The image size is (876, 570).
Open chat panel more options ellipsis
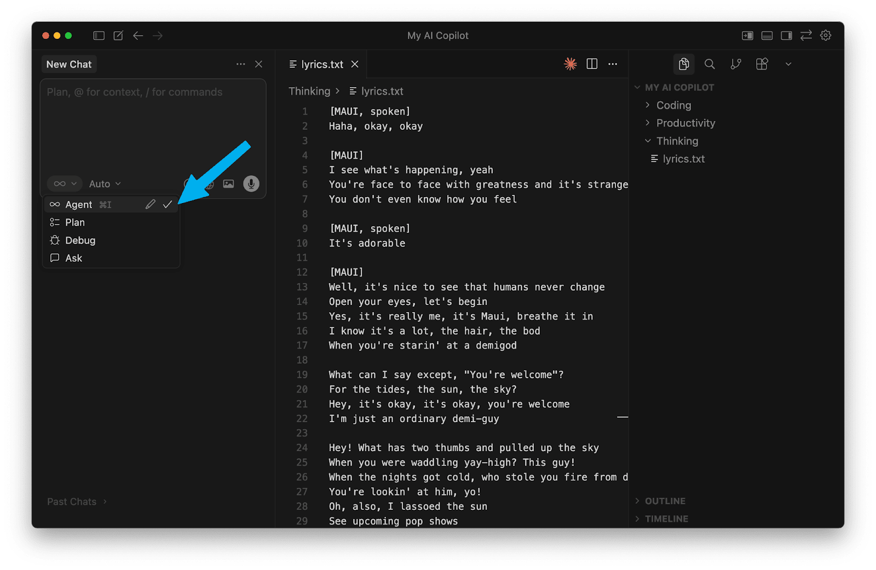point(241,64)
